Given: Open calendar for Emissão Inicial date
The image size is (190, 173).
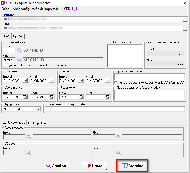Looking at the screenshot, I should [25, 81].
